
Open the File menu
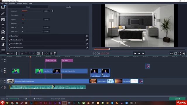(2, 3)
